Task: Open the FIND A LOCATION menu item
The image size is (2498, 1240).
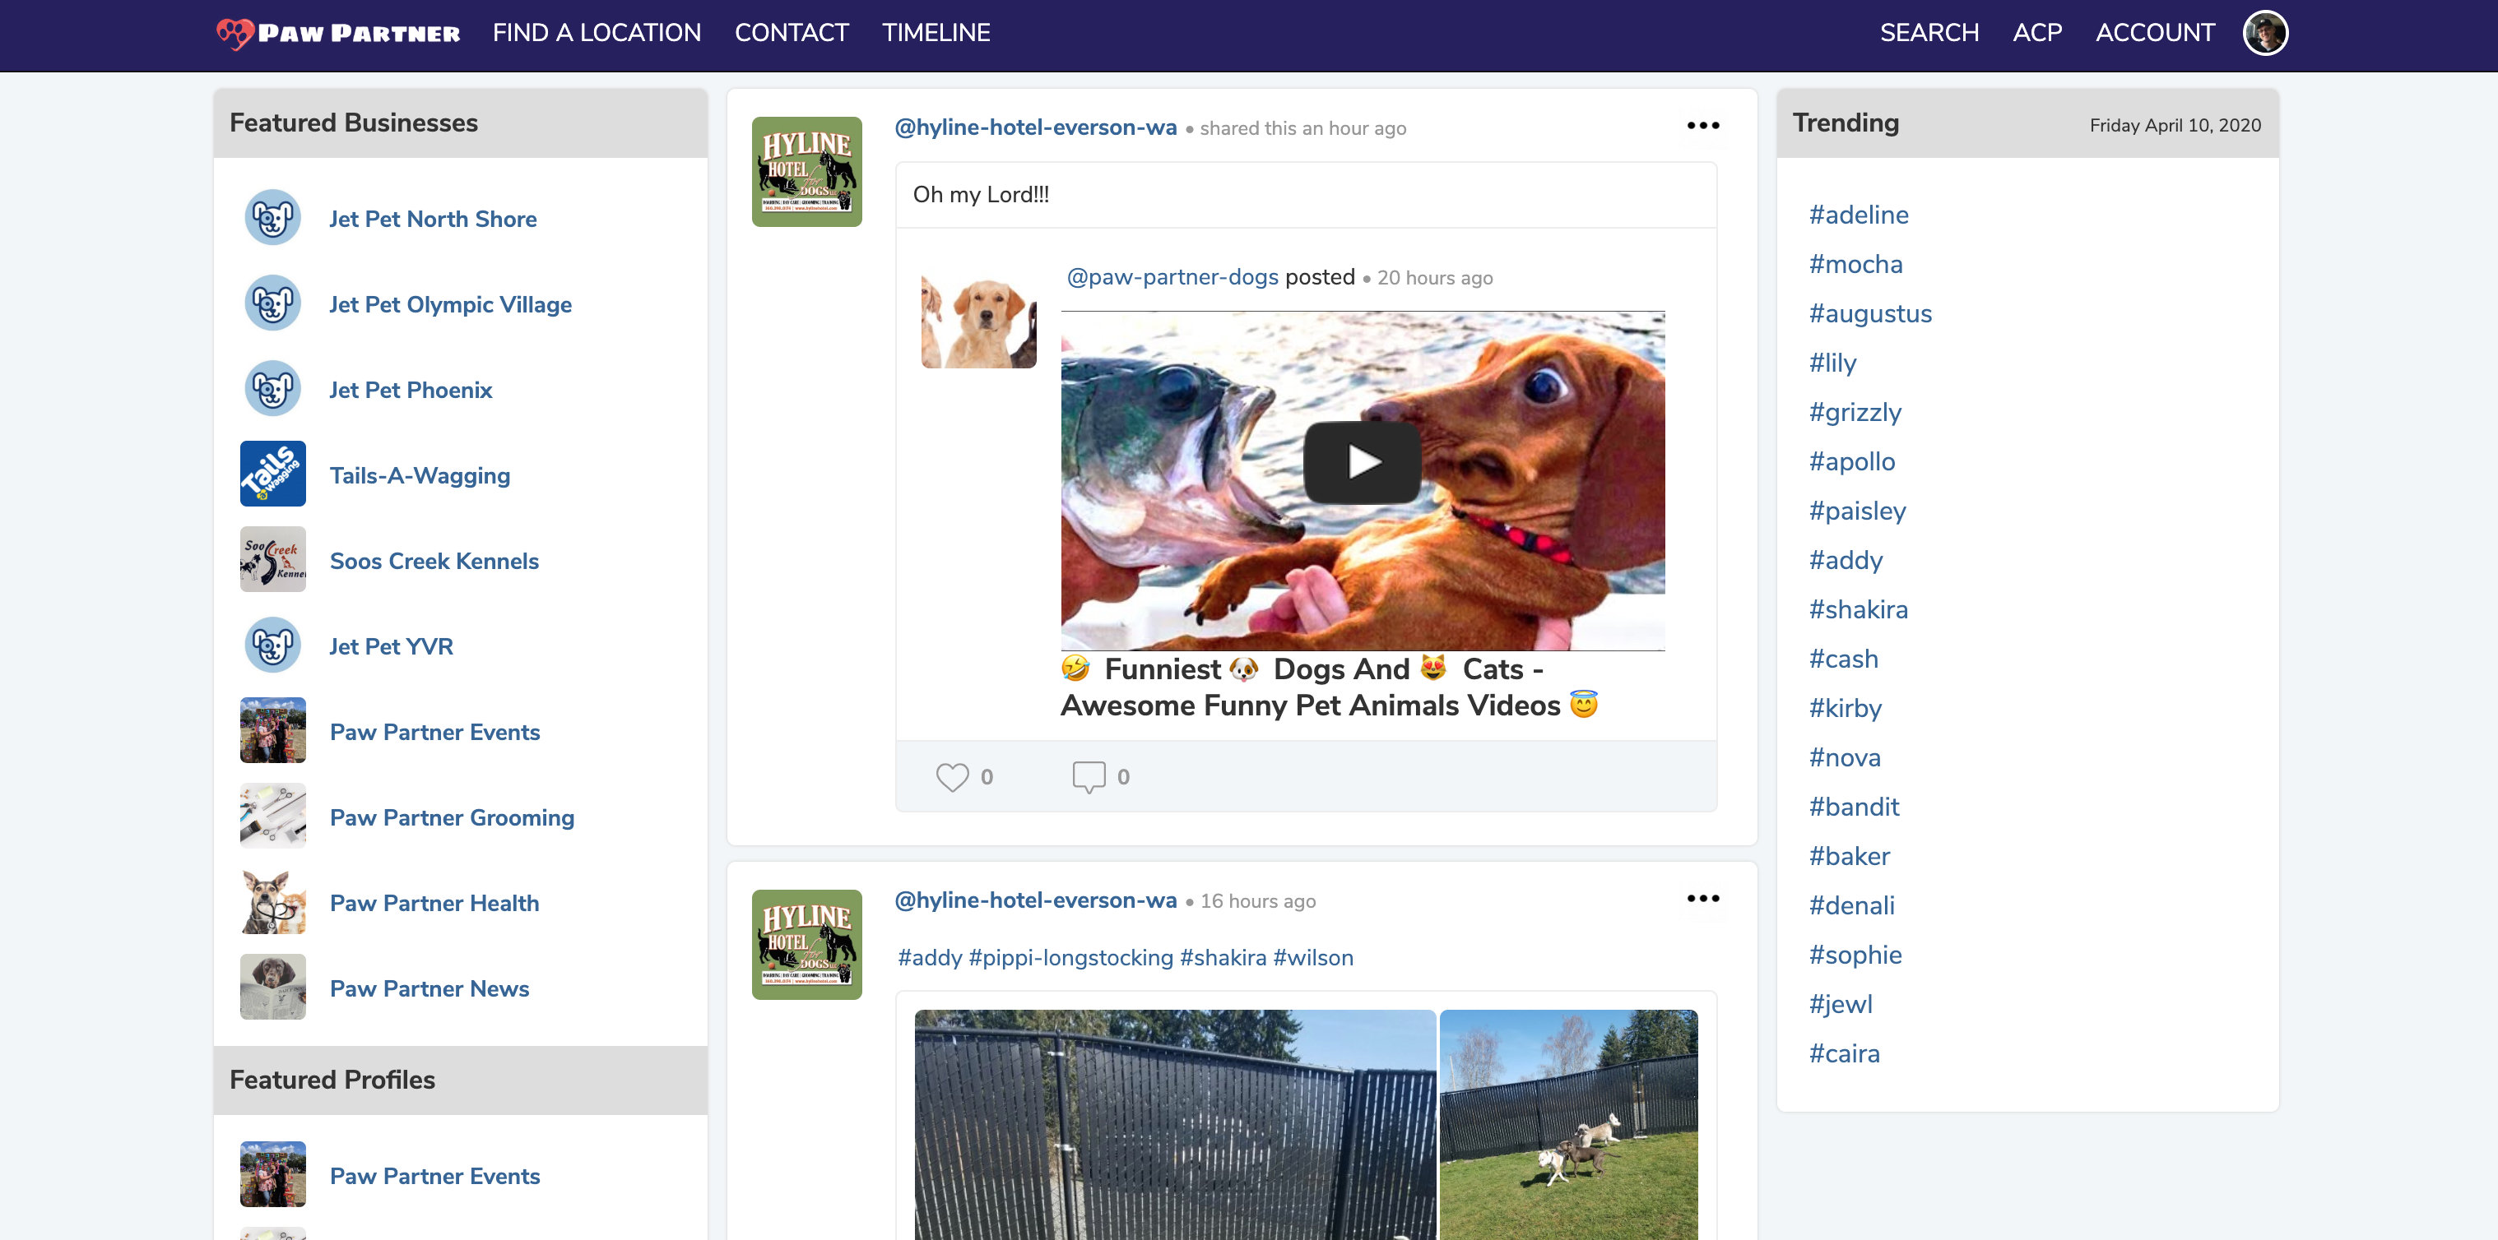Action: 597,33
